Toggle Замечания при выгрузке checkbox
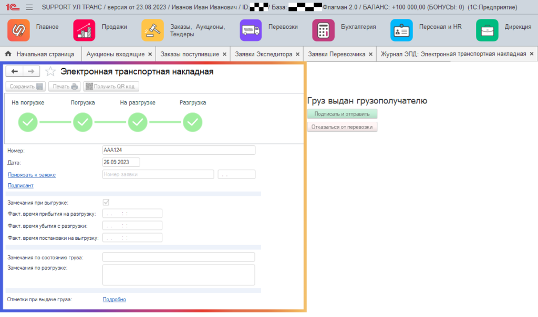 point(106,203)
